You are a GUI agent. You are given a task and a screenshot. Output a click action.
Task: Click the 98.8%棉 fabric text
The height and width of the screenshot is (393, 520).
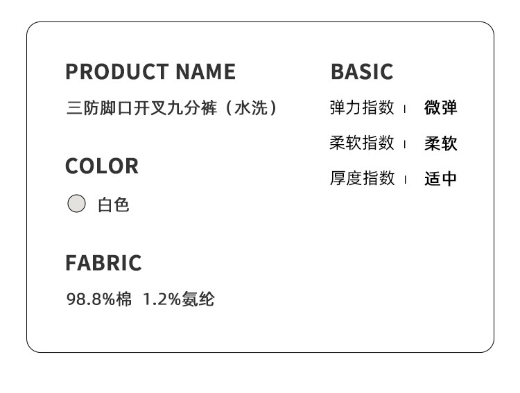pyautogui.click(x=99, y=299)
